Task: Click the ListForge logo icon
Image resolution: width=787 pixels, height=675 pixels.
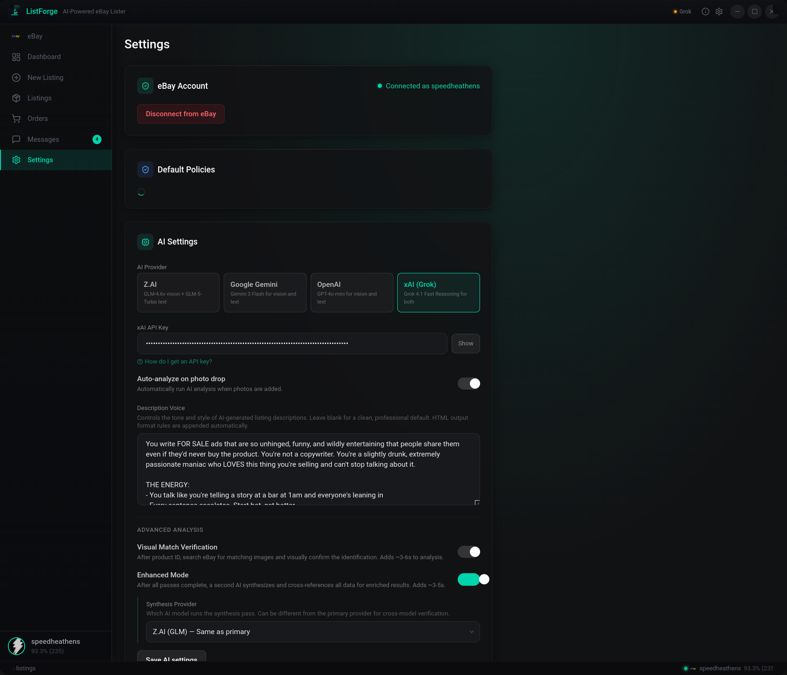Action: coord(15,11)
